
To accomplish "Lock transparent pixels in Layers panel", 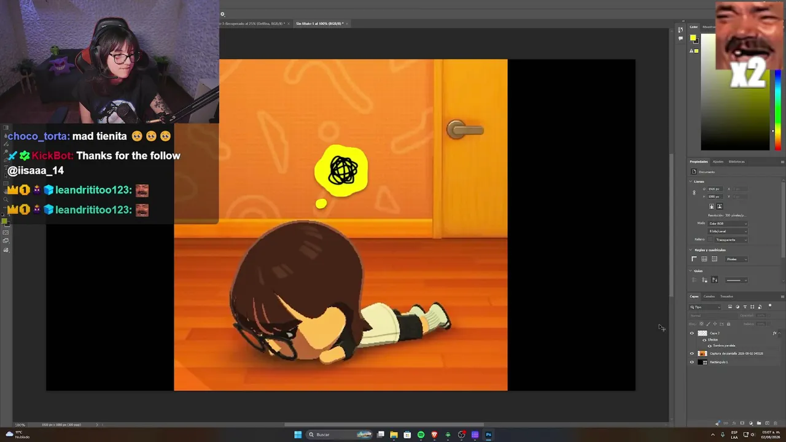I will click(x=701, y=324).
